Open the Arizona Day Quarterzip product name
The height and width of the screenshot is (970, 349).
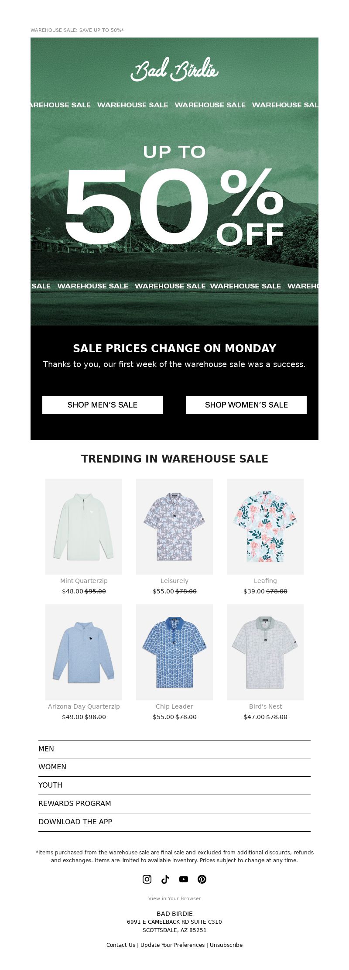[x=84, y=706]
